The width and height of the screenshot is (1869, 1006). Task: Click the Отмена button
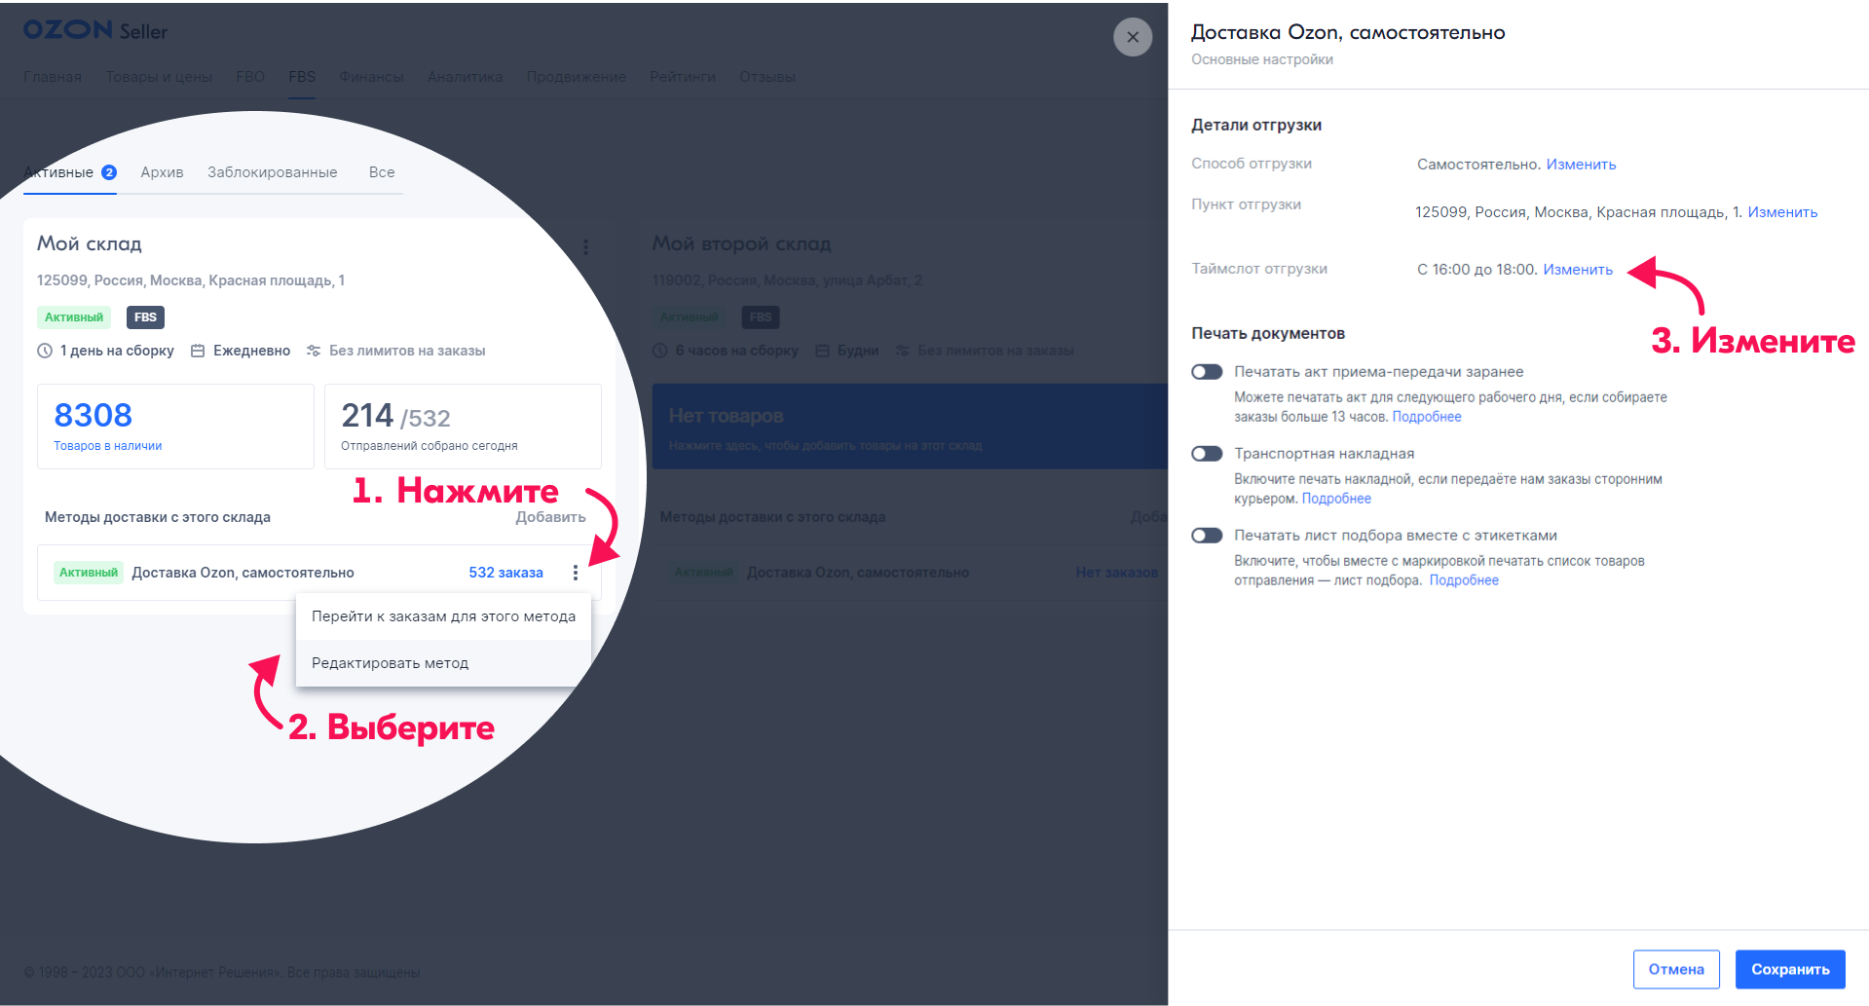(x=1675, y=969)
